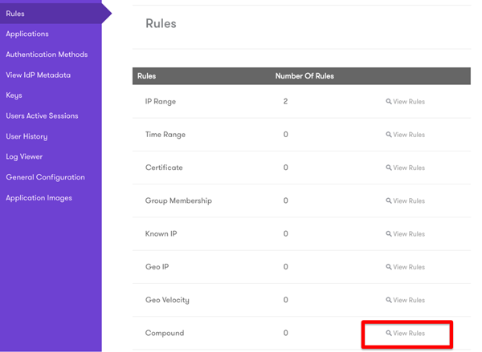Open the Keys sidebar entry
The image size is (482, 352).
tap(14, 95)
